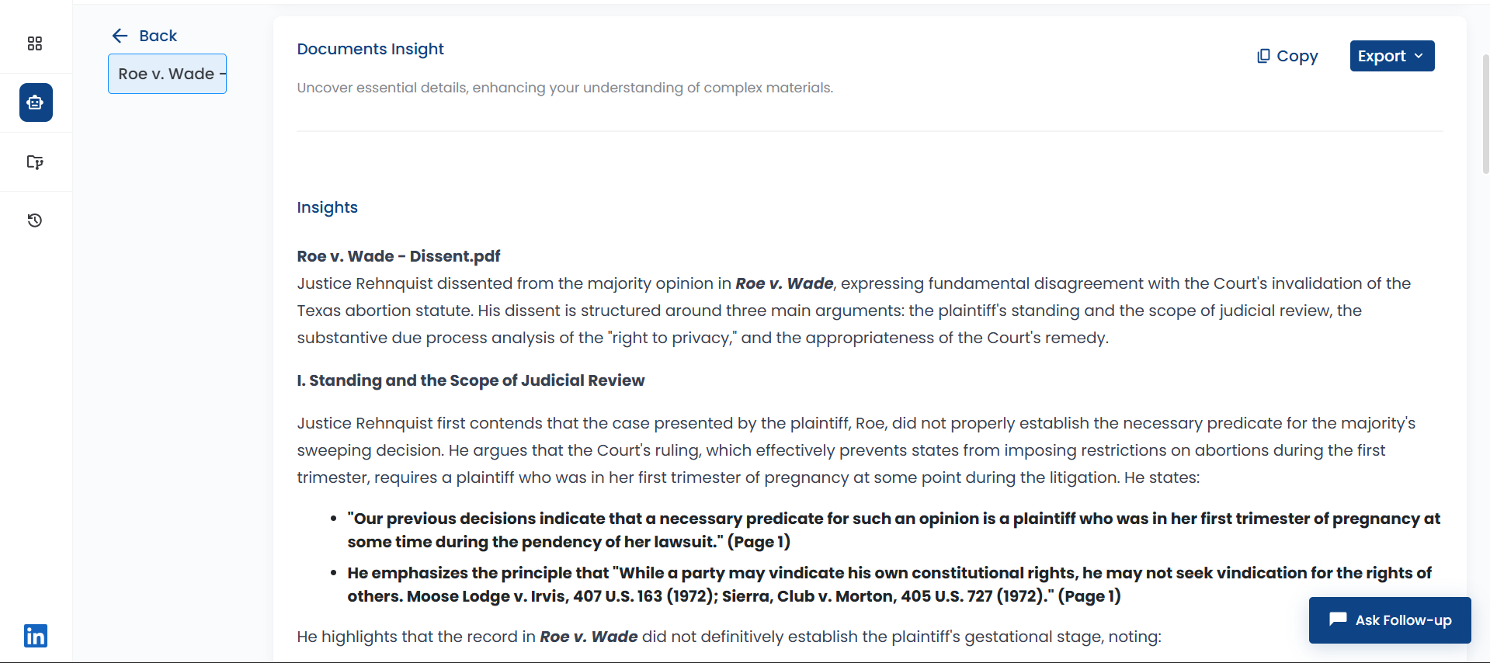Click the Insights section heading
The image size is (1490, 663).
coord(327,207)
